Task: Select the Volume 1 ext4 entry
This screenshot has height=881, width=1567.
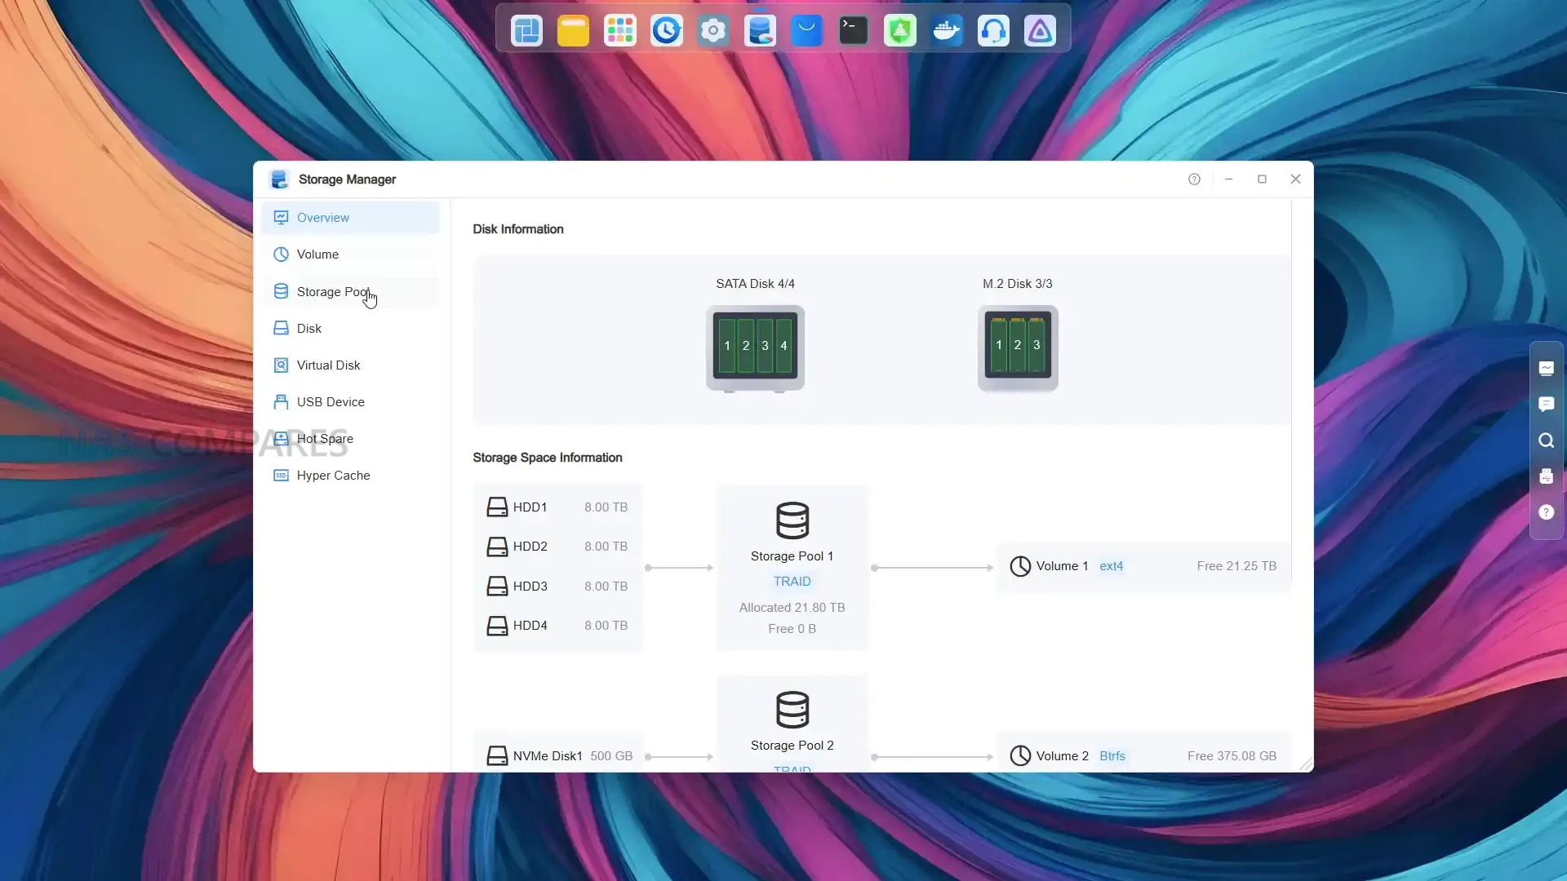Action: click(x=1143, y=566)
